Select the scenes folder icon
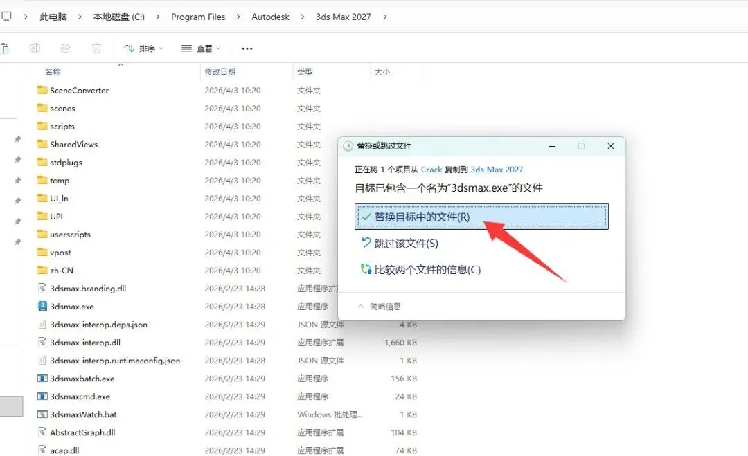 click(x=42, y=108)
